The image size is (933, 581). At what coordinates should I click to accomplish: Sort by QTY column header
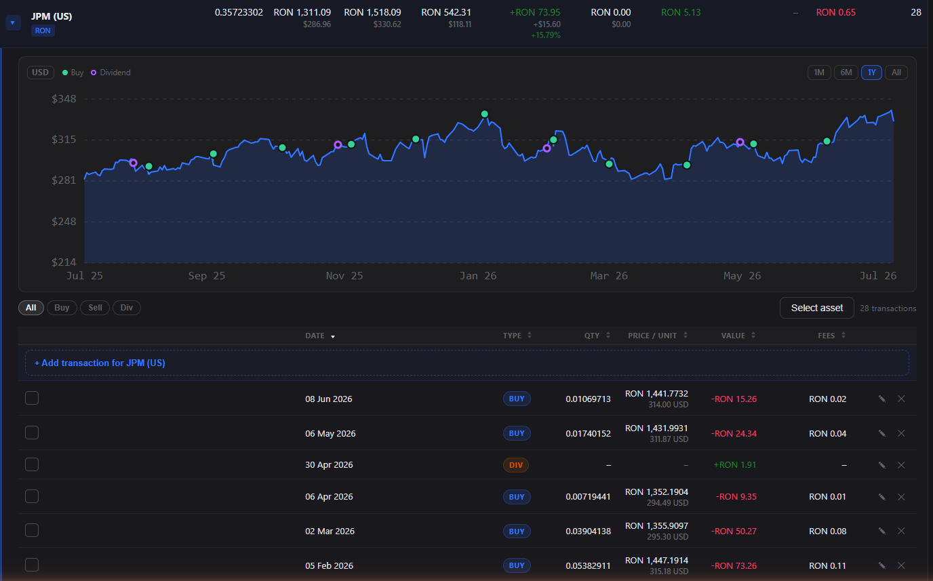point(597,336)
